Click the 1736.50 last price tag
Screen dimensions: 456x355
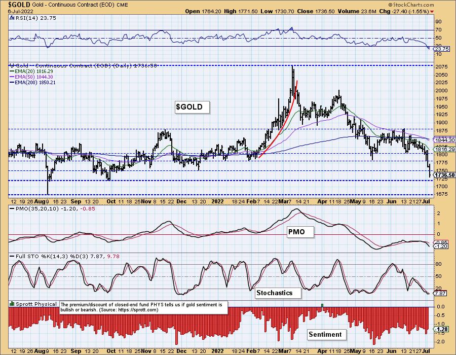coord(444,175)
